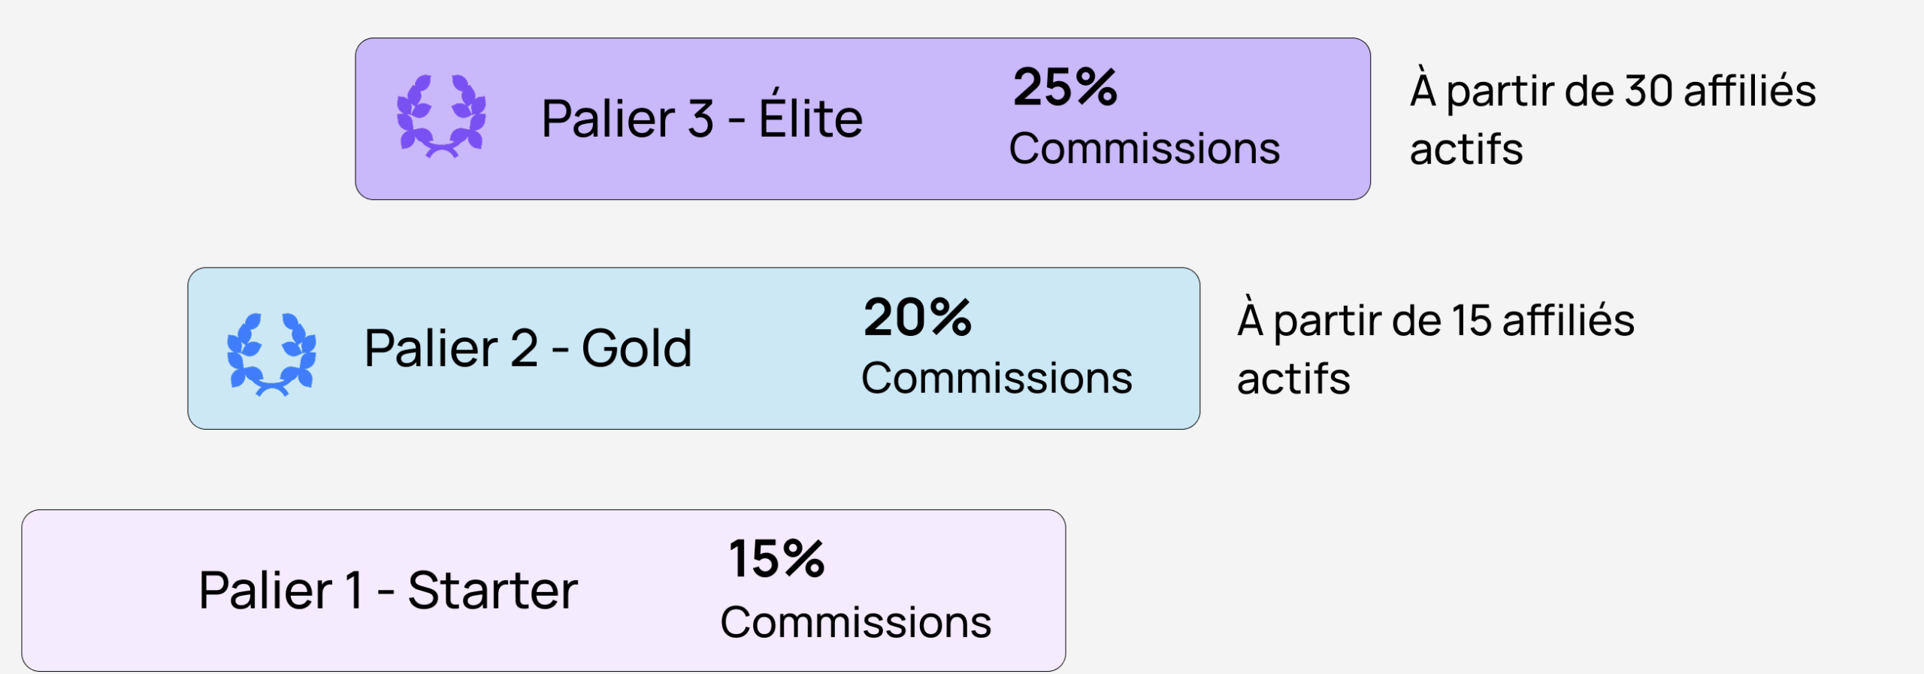Click "30 affiliés" in the top requirement
Image resolution: width=1924 pixels, height=674 pixels.
[x=1720, y=92]
